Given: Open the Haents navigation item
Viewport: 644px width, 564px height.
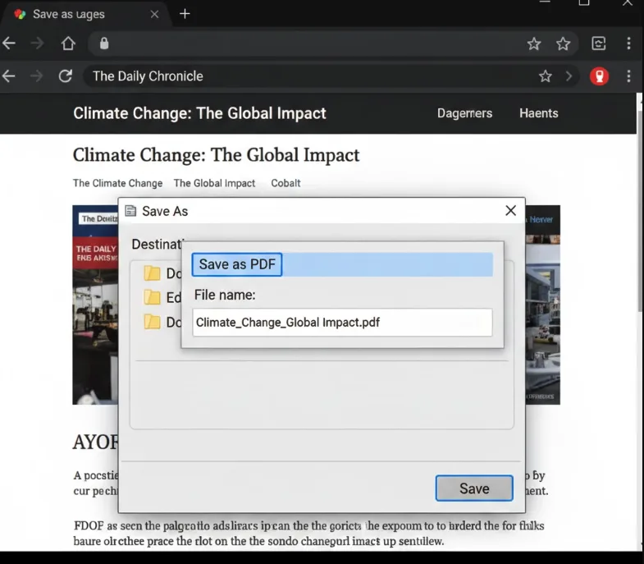Looking at the screenshot, I should tap(538, 113).
